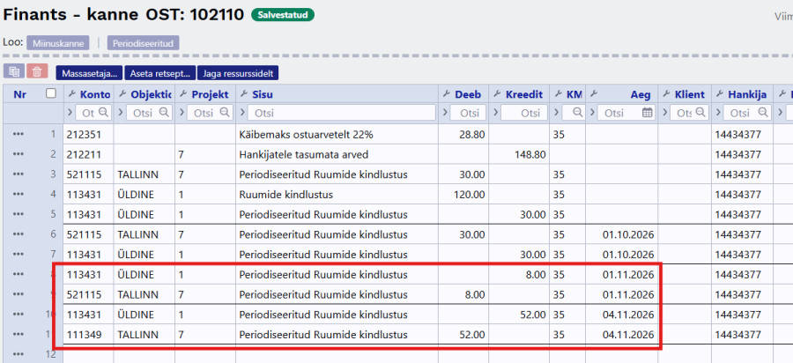Click the copy rows icon above the table
793x363 pixels.
13,71
